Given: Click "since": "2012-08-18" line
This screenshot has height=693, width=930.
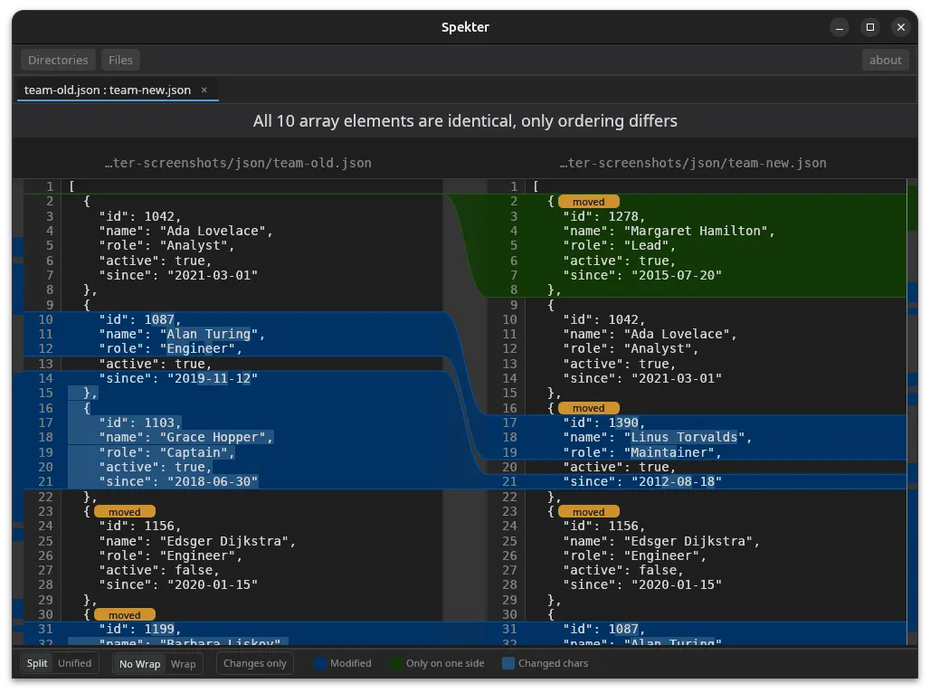Looking at the screenshot, I should coord(641,482).
